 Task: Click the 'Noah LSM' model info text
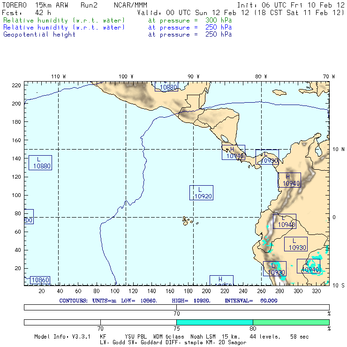point(203,337)
